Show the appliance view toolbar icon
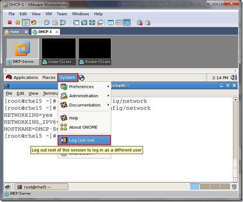 click(119, 23)
